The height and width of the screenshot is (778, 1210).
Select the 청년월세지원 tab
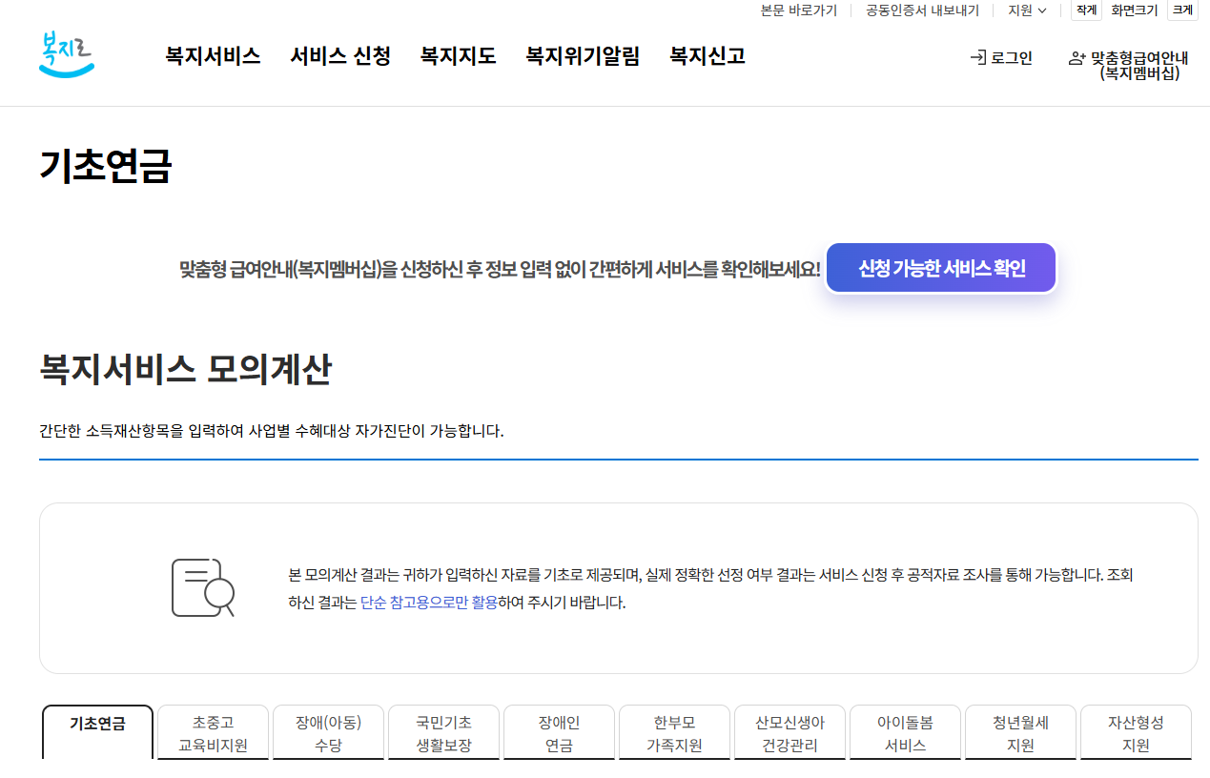point(1019,734)
